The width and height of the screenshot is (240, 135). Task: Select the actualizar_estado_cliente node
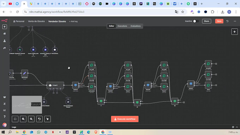point(45,50)
